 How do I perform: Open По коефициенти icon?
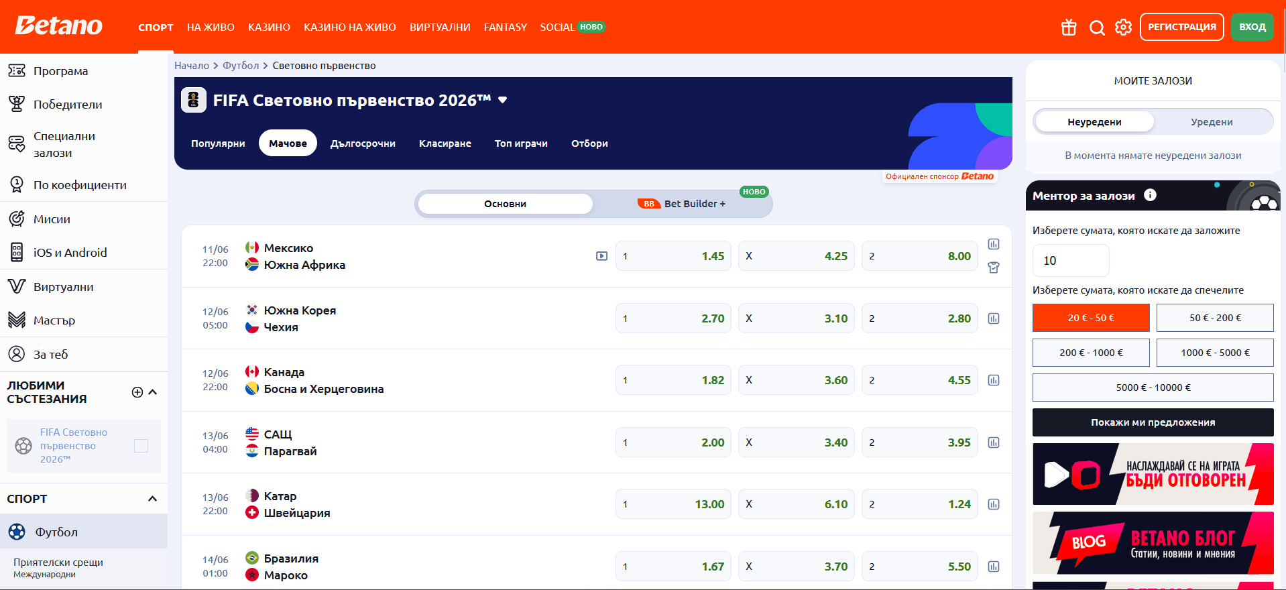coord(17,184)
